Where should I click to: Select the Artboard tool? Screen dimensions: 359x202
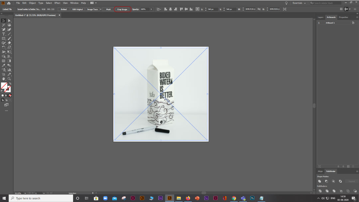(x=4, y=74)
